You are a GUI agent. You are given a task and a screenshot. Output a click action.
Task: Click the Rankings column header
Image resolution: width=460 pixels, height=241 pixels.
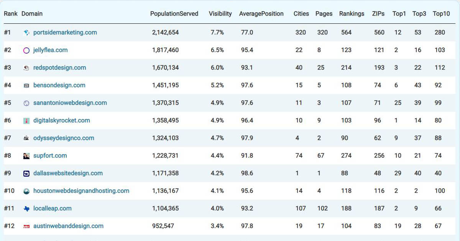pyautogui.click(x=352, y=14)
